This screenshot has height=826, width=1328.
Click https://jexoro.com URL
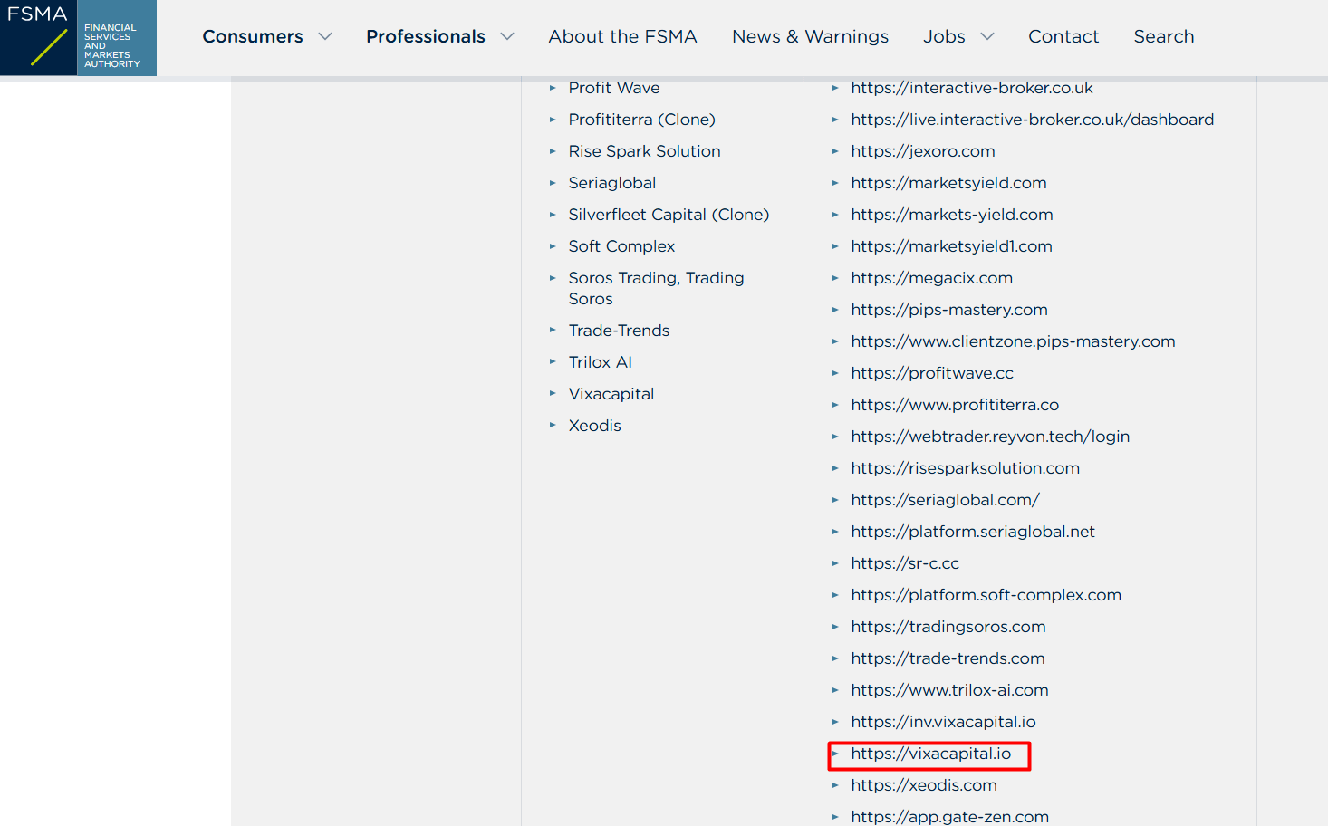coord(923,151)
